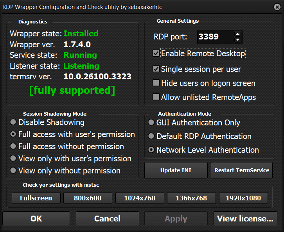Click the [fully supported] status text
284x232 pixels.
coord(72,90)
